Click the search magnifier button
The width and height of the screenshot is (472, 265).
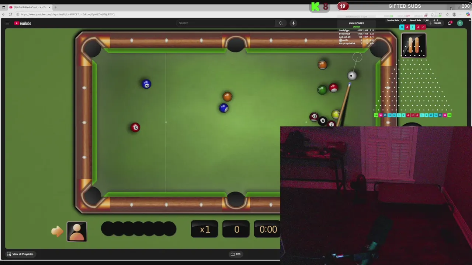point(281,23)
